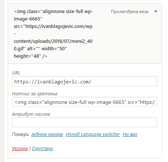This screenshot has width=168, height=162.
Task: Move item to top with На врх
Action: (x=130, y=134)
